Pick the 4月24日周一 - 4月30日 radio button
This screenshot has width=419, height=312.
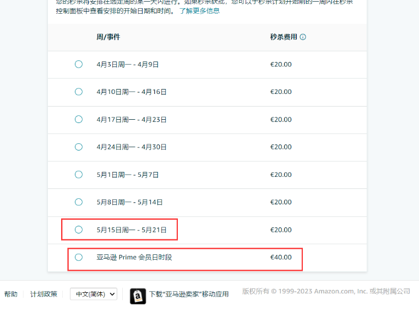[79, 147]
